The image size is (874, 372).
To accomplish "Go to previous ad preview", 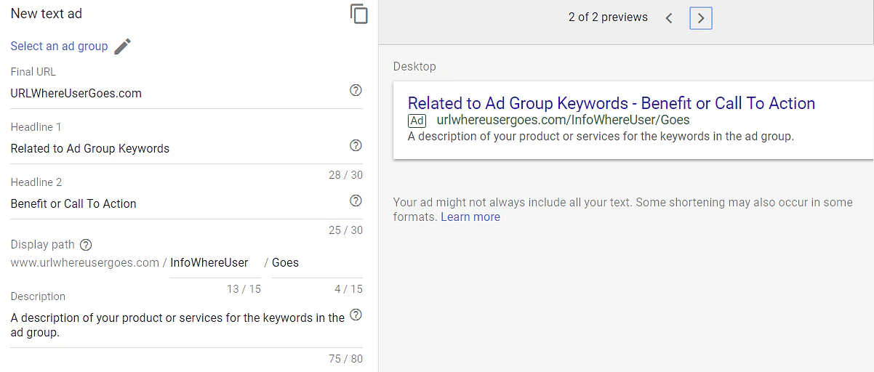I will tap(669, 18).
